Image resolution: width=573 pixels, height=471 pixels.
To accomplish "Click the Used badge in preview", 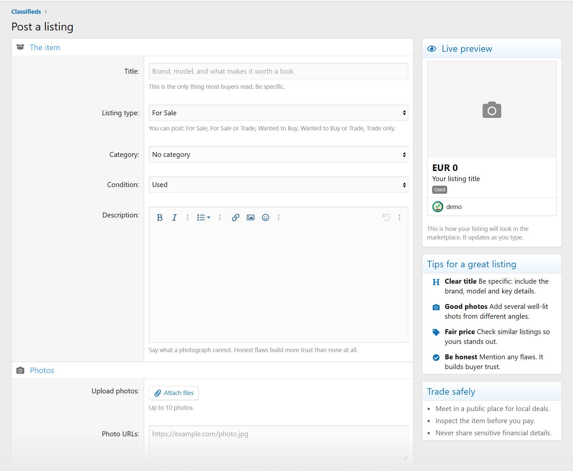I will [x=440, y=190].
